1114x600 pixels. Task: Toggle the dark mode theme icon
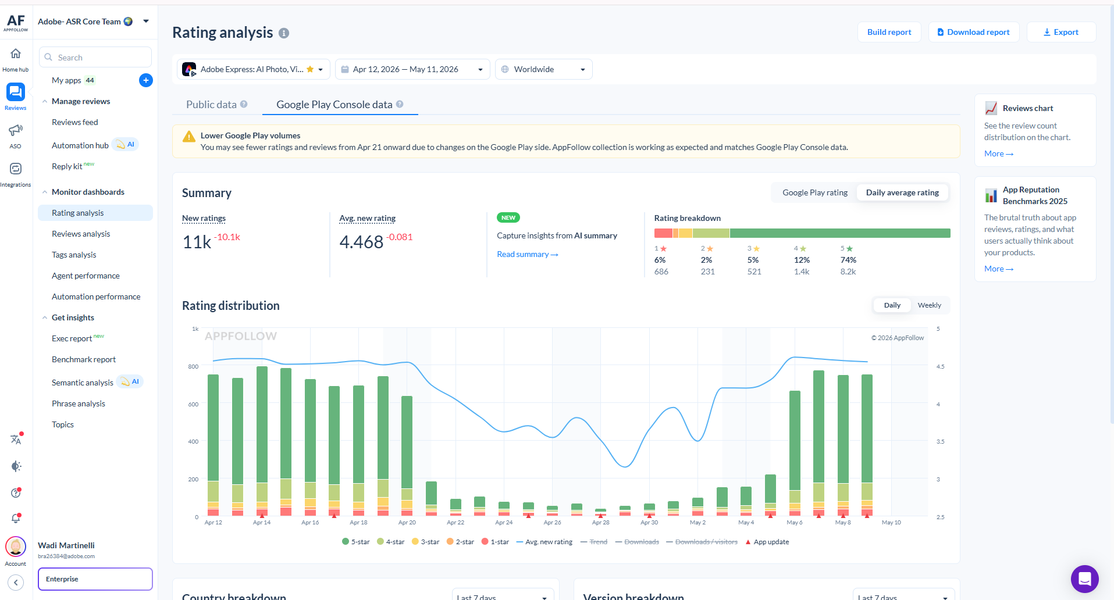pos(16,466)
